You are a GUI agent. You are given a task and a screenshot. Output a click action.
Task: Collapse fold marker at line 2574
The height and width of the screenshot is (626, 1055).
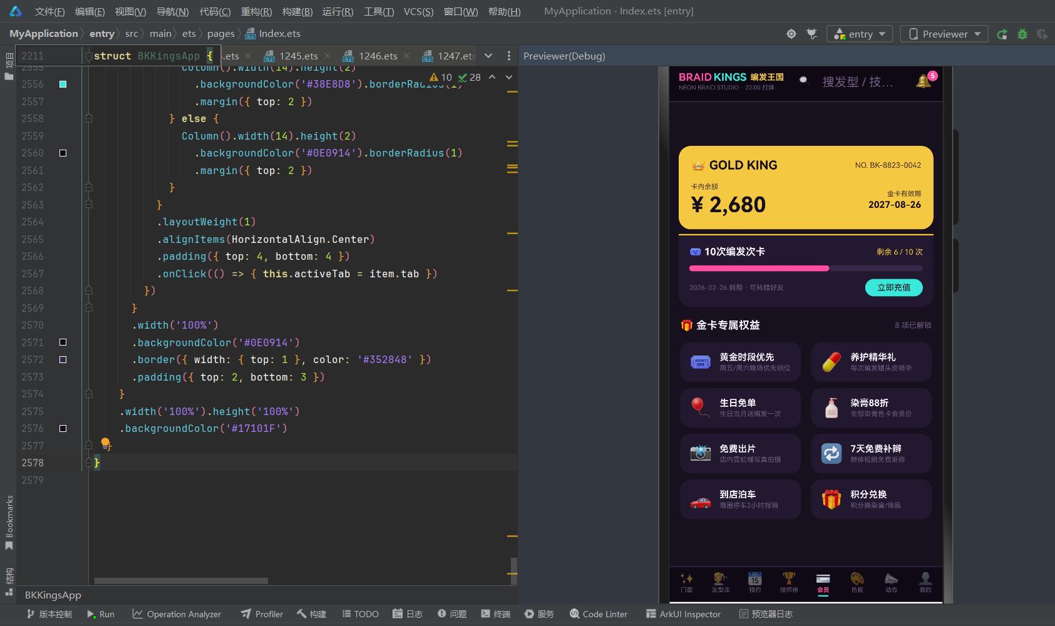[89, 394]
